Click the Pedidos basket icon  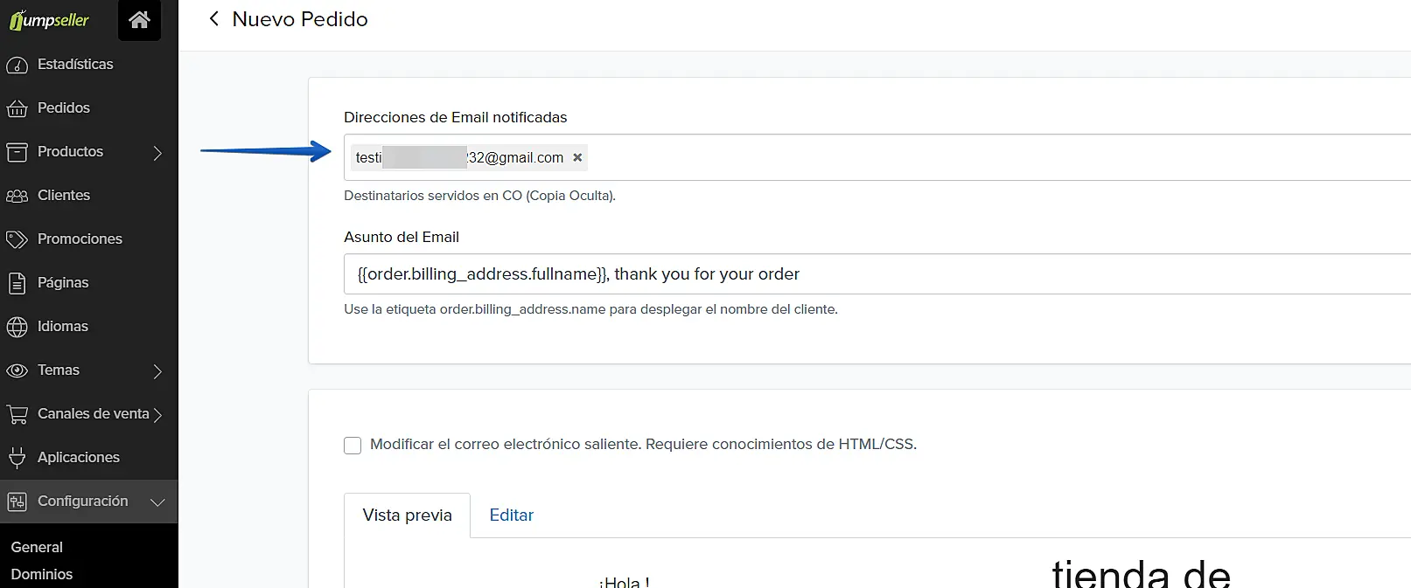[17, 108]
